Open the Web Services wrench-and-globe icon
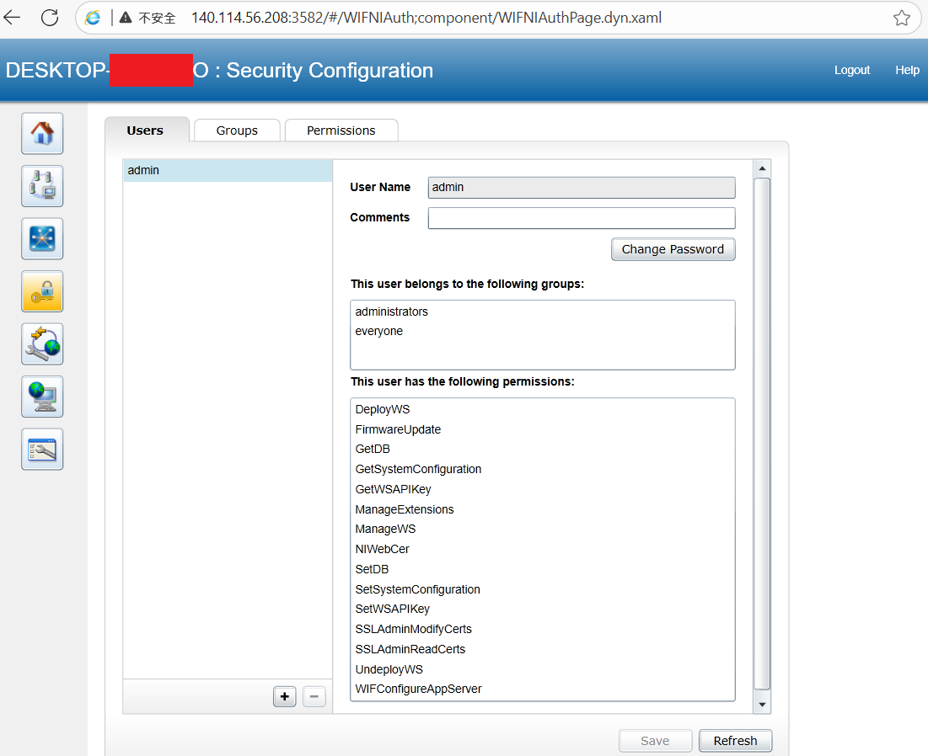Image resolution: width=928 pixels, height=756 pixels. (x=42, y=344)
